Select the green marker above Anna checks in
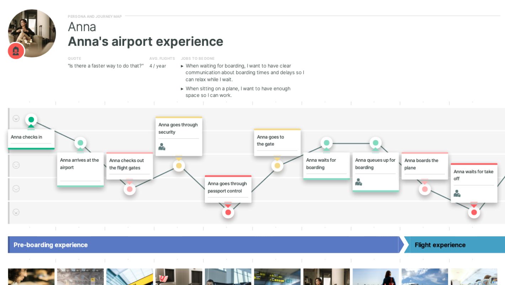This screenshot has width=505, height=285. (x=31, y=120)
